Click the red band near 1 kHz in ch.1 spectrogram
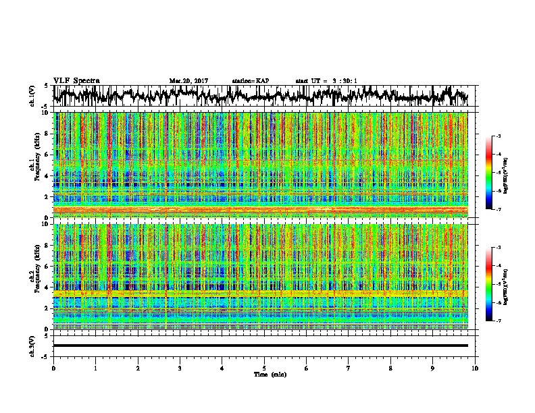Image resolution: width=535 pixels, height=413 pixels. click(260, 209)
